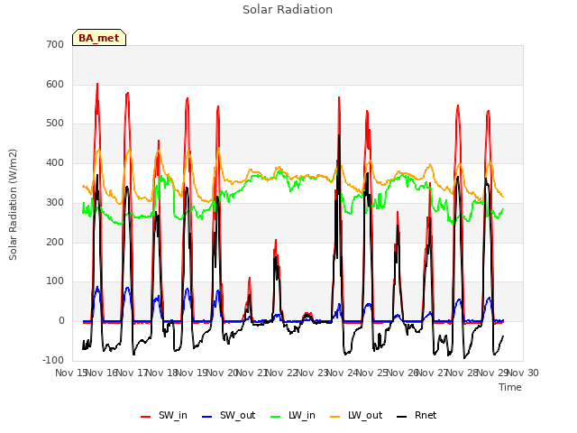
Task: Click the 100 y-axis tick label
Action: (x=55, y=281)
